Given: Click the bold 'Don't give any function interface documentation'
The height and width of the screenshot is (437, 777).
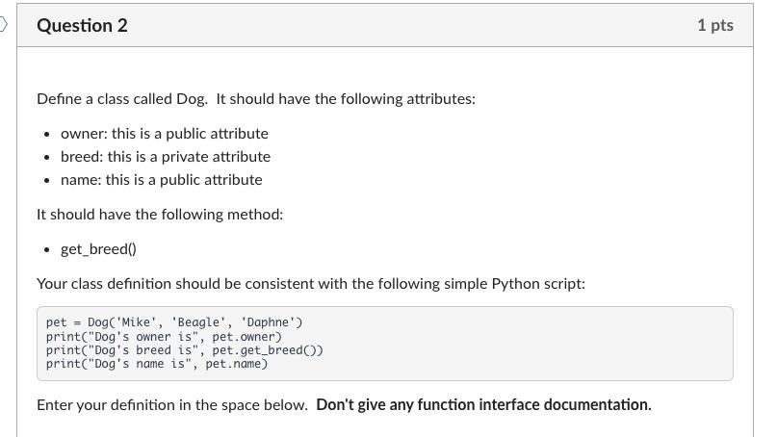Looking at the screenshot, I should click(x=483, y=405).
